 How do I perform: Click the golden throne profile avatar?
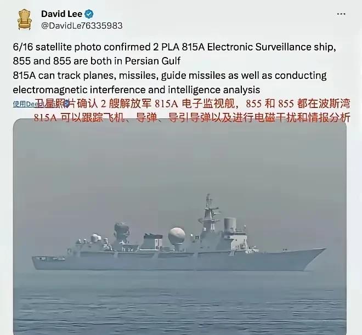pyautogui.click(x=25, y=20)
